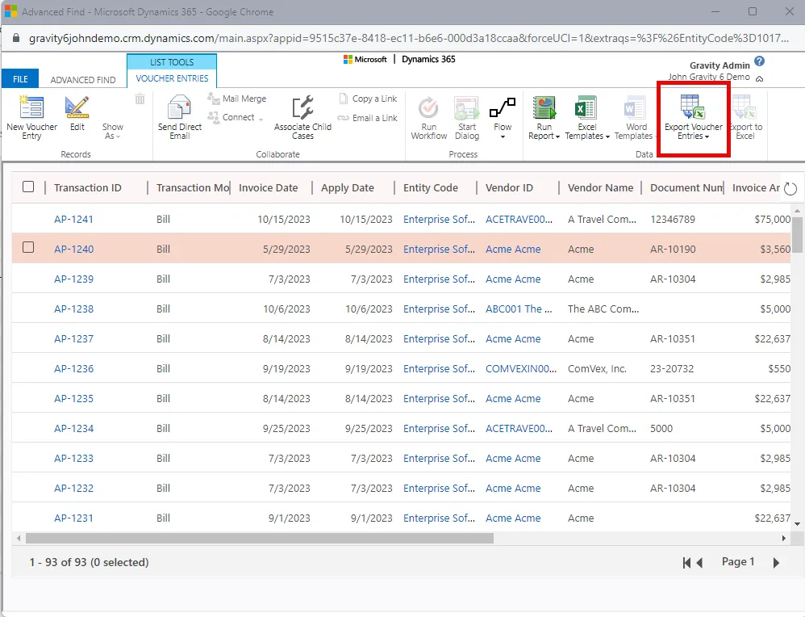
Task: Click the Export to Excel icon
Action: click(745, 107)
